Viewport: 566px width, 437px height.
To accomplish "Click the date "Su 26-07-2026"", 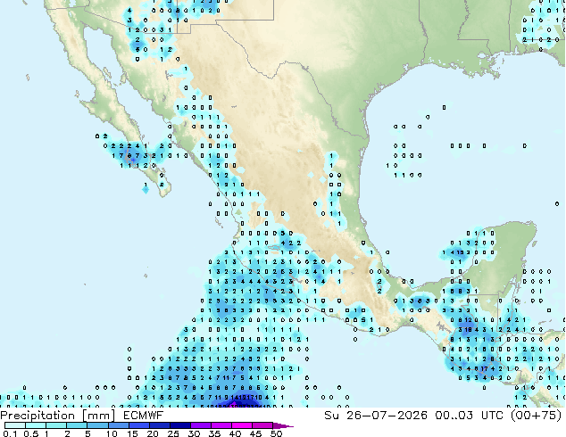I will click(376, 416).
